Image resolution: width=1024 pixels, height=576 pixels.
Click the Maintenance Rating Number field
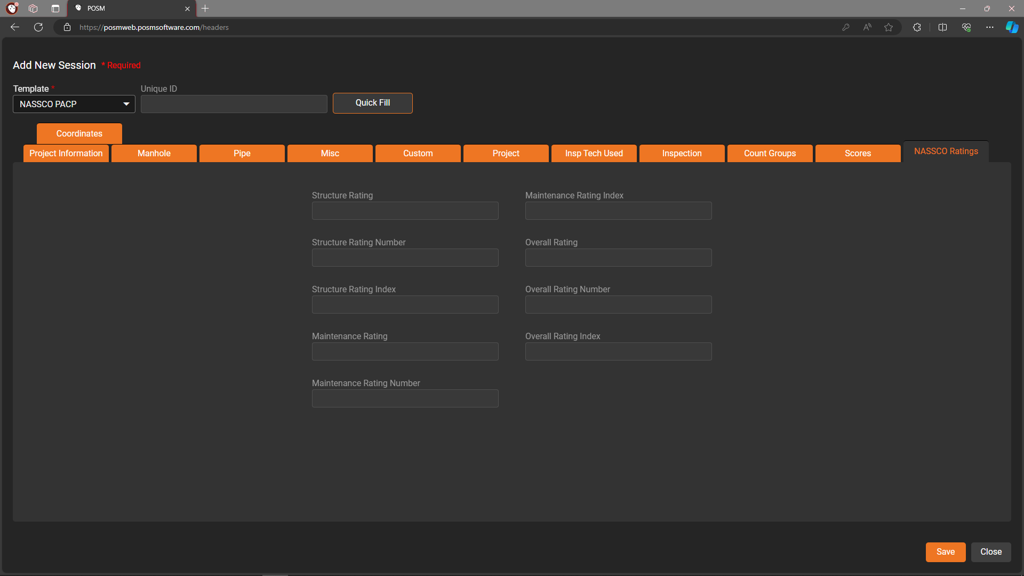coord(405,398)
